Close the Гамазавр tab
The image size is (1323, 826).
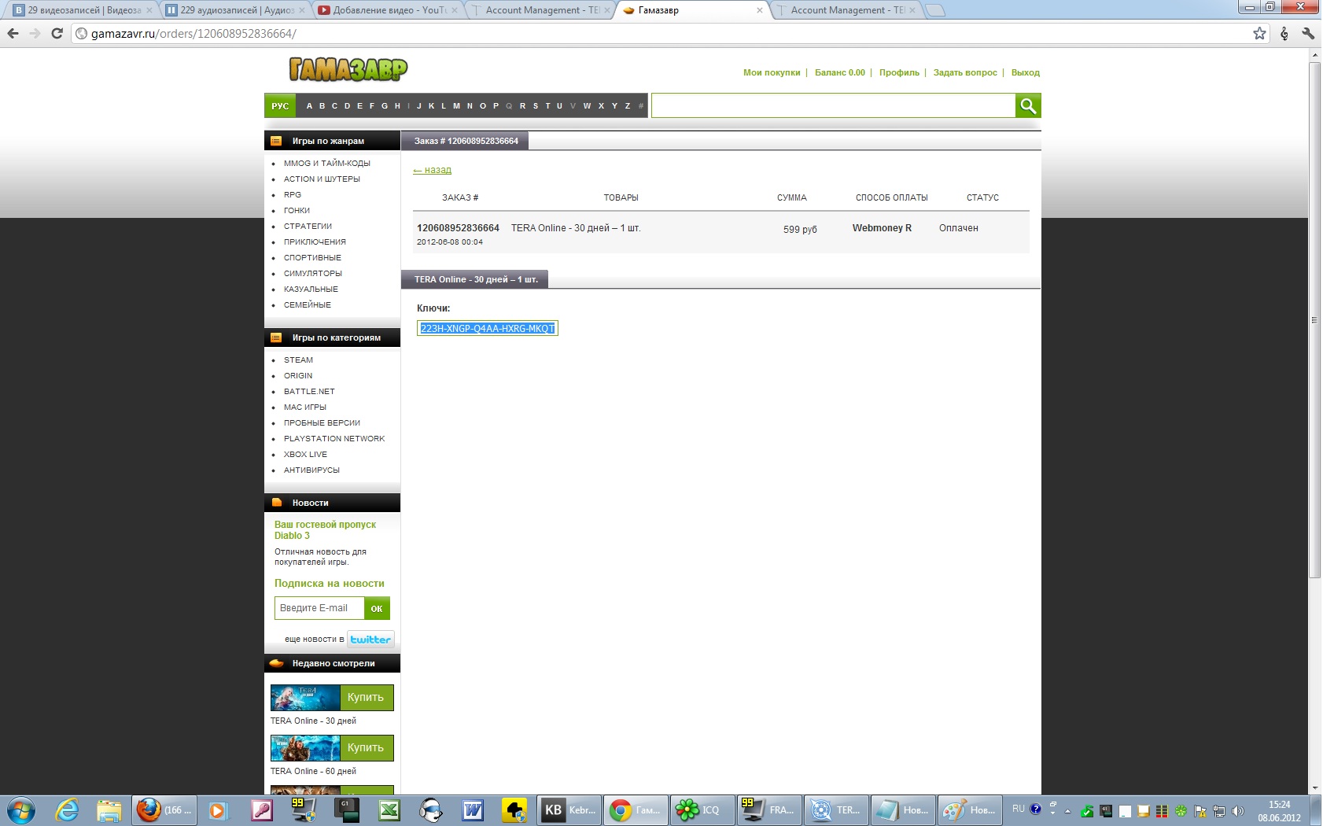click(759, 10)
